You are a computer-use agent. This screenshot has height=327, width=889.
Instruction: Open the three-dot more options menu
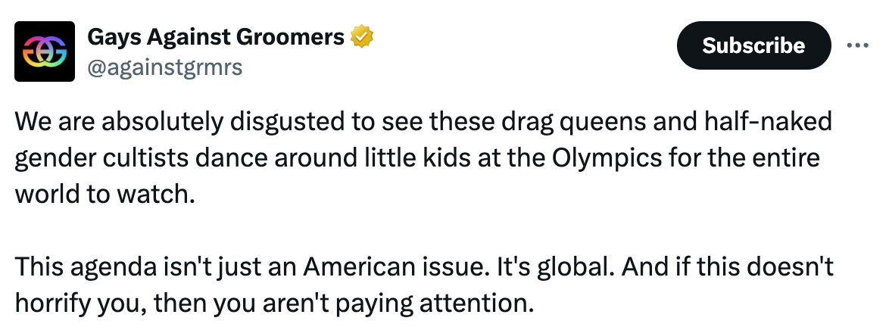(x=857, y=45)
